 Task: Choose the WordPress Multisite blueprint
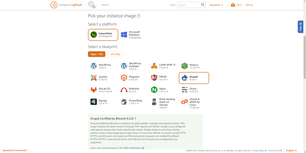pyautogui.click(x=133, y=66)
